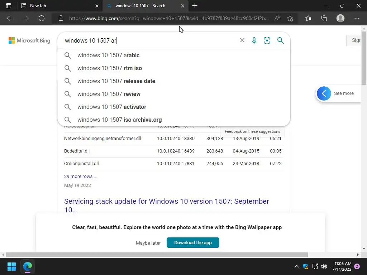Choose suggestion windows 10 1507 rtm iso

click(x=174, y=68)
